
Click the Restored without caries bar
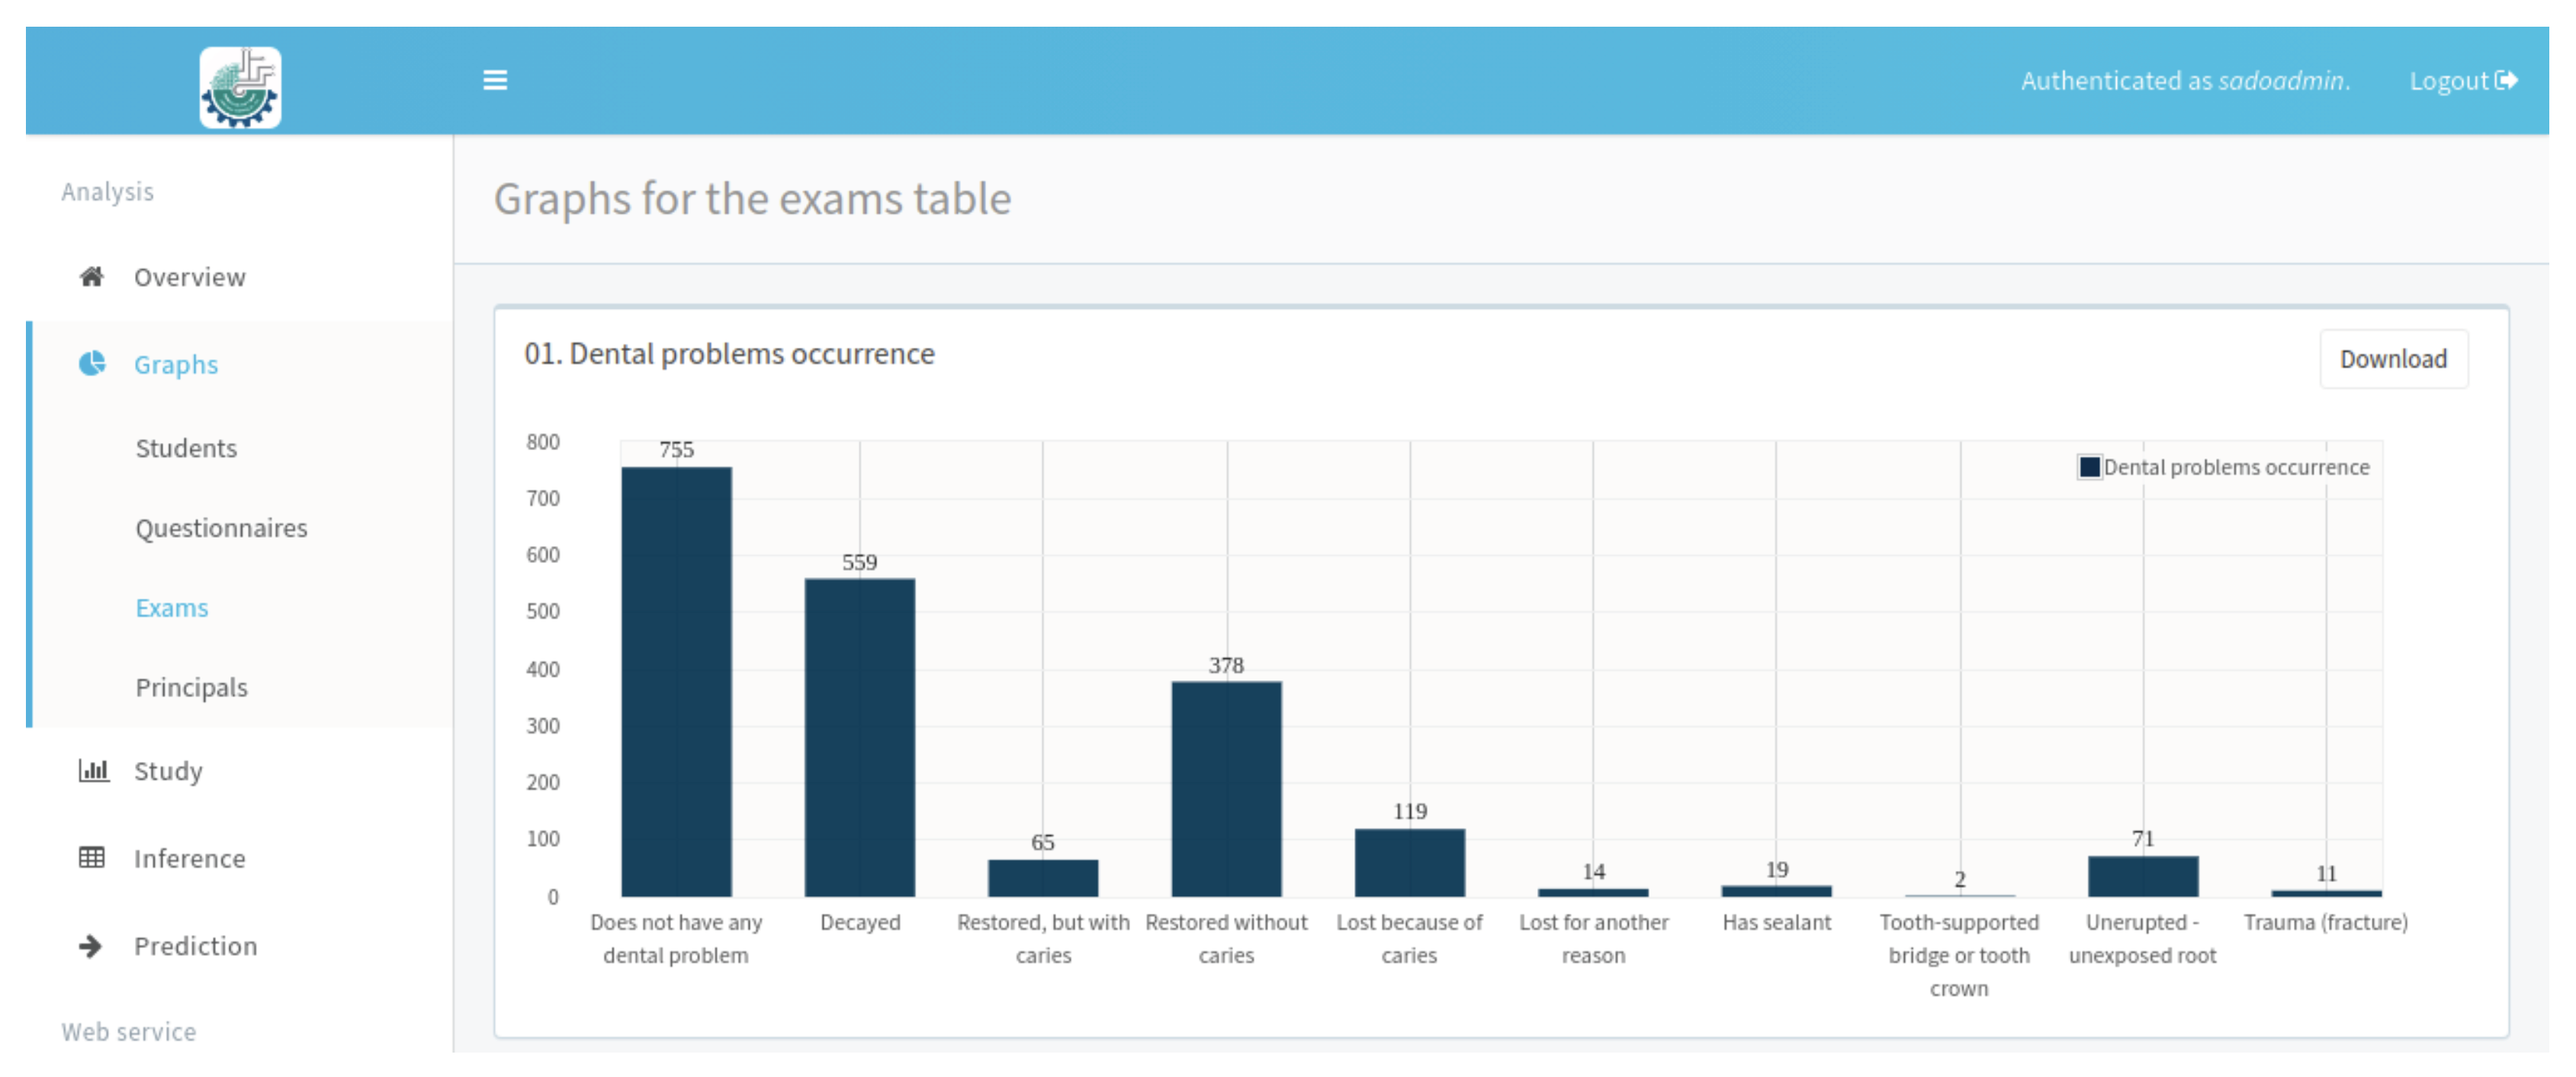point(1226,789)
